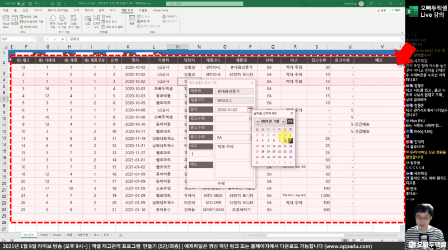Image resolution: width=448 pixels, height=250 pixels.
Task: Expand the EA unit combo box
Action: coord(251,137)
